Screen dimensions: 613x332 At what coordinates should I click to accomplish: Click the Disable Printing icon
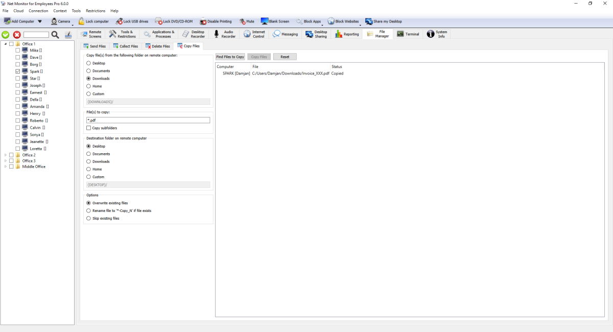click(203, 21)
